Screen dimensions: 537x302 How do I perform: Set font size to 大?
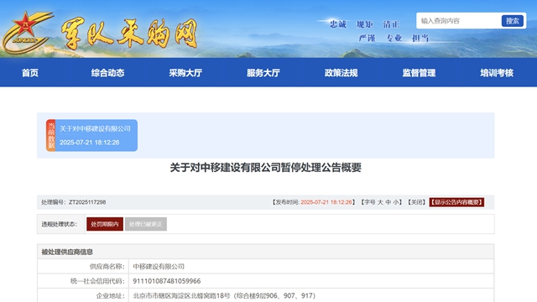tap(380, 202)
